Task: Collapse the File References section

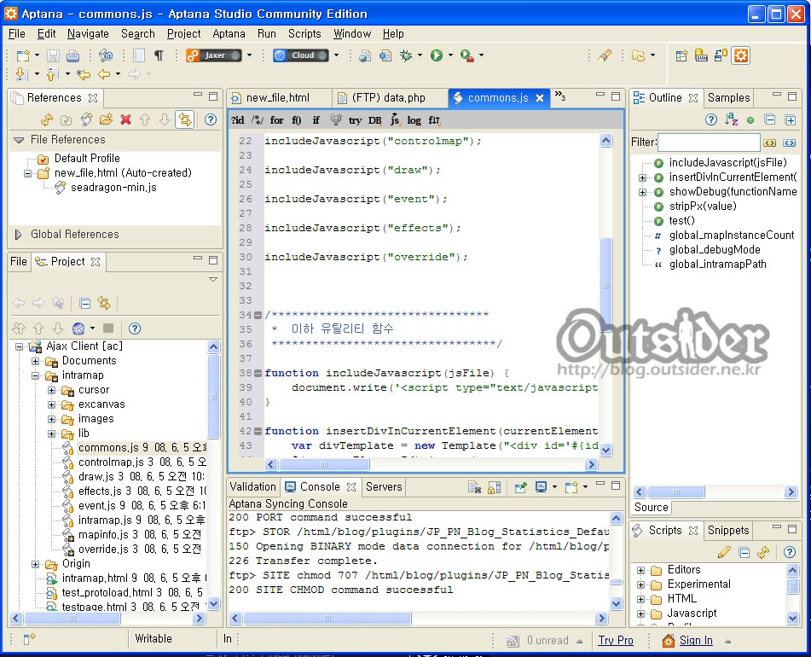Action: (x=19, y=140)
